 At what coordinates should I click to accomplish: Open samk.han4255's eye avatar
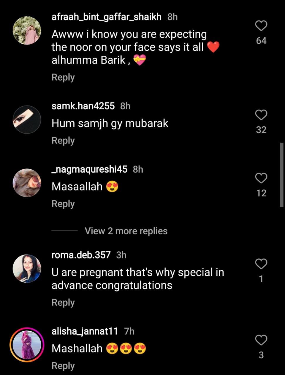[x=27, y=120]
